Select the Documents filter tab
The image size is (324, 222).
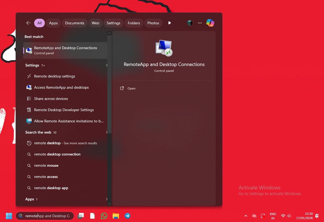74,23
